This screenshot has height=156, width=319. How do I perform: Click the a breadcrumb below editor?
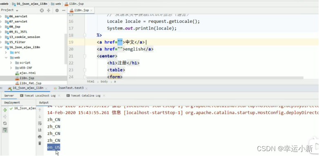115,81
